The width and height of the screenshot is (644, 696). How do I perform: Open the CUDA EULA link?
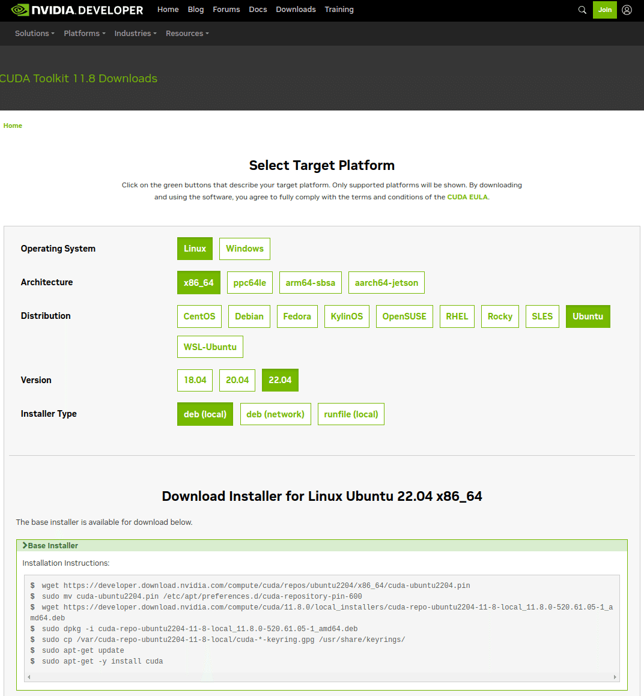pos(467,197)
